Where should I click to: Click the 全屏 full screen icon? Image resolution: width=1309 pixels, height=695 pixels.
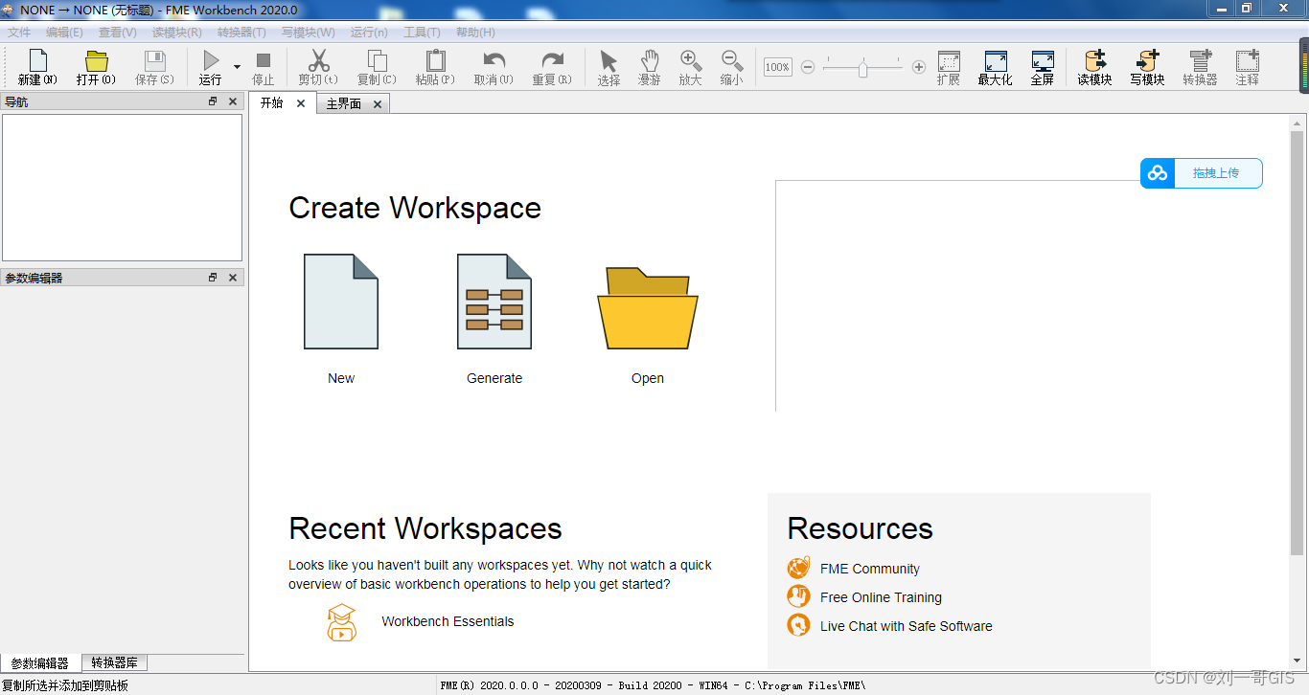tap(1043, 61)
